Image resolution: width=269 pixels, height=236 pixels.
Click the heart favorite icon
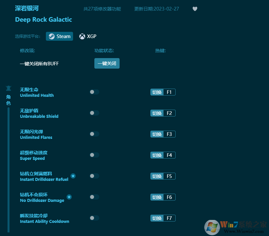[x=195, y=9]
